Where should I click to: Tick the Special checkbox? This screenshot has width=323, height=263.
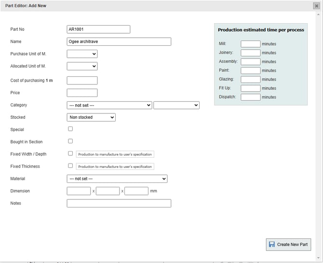70,129
